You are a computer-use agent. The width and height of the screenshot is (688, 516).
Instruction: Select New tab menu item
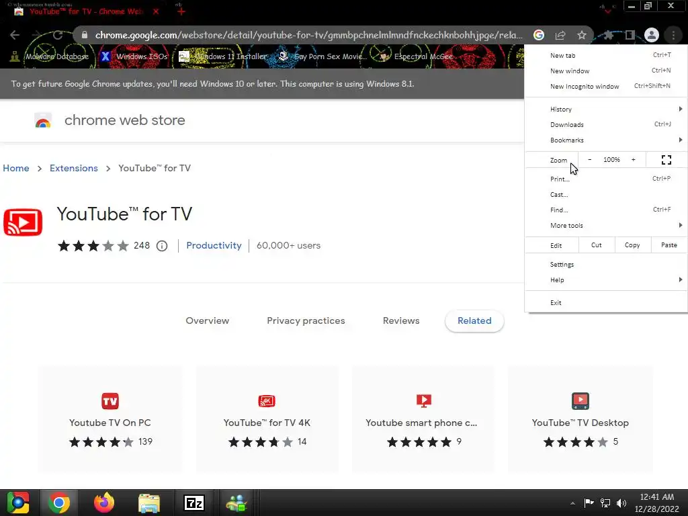click(606, 55)
